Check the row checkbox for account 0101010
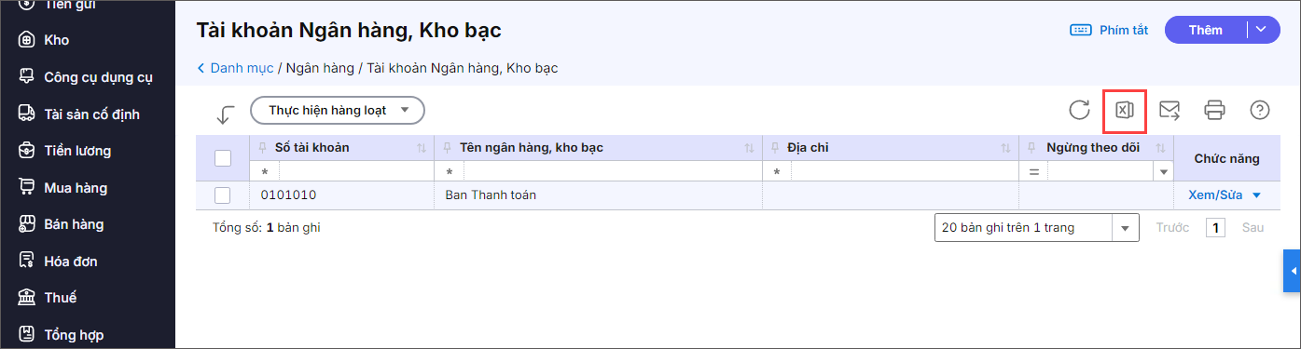1301x349 pixels. click(223, 195)
